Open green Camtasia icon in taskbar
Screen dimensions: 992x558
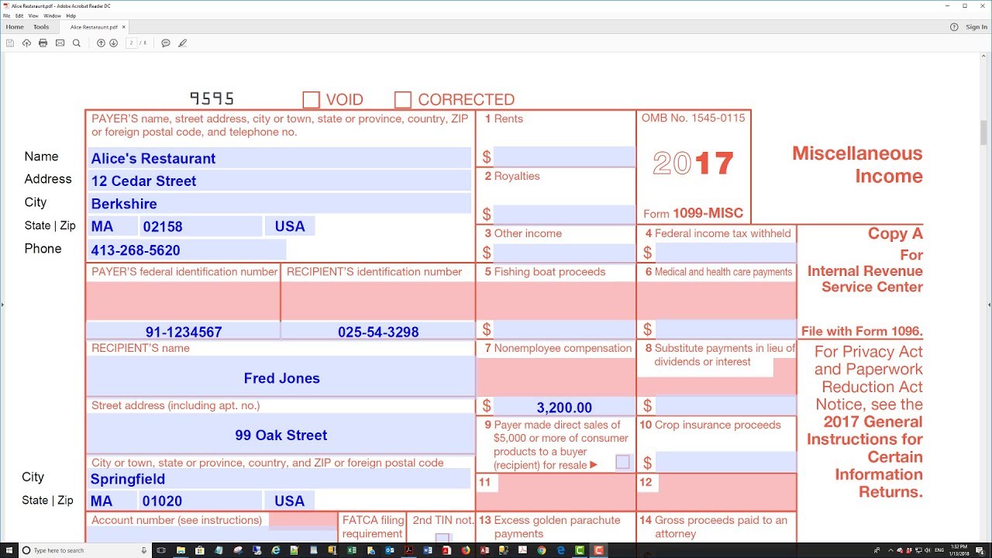pos(580,550)
